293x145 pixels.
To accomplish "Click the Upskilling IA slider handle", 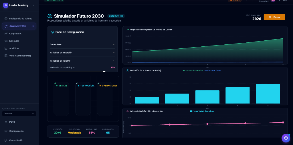I will [104, 72].
